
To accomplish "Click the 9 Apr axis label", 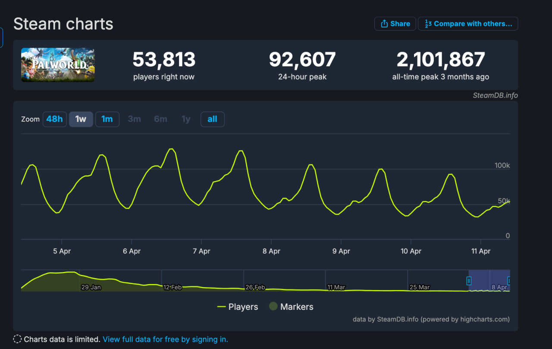I will point(341,251).
